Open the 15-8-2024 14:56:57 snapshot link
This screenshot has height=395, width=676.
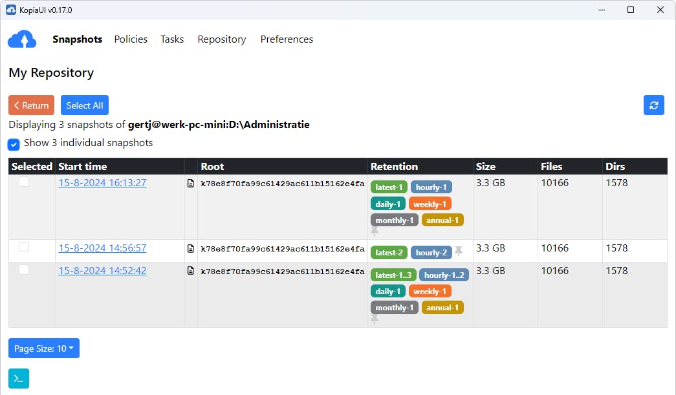click(102, 248)
